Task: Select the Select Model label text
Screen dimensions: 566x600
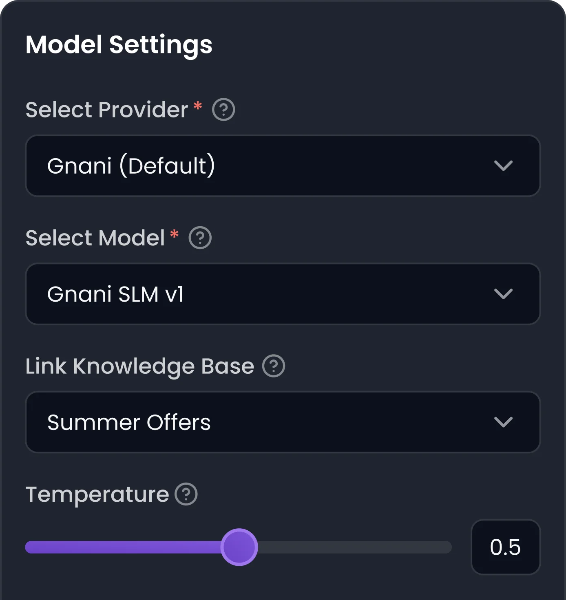Action: 95,238
